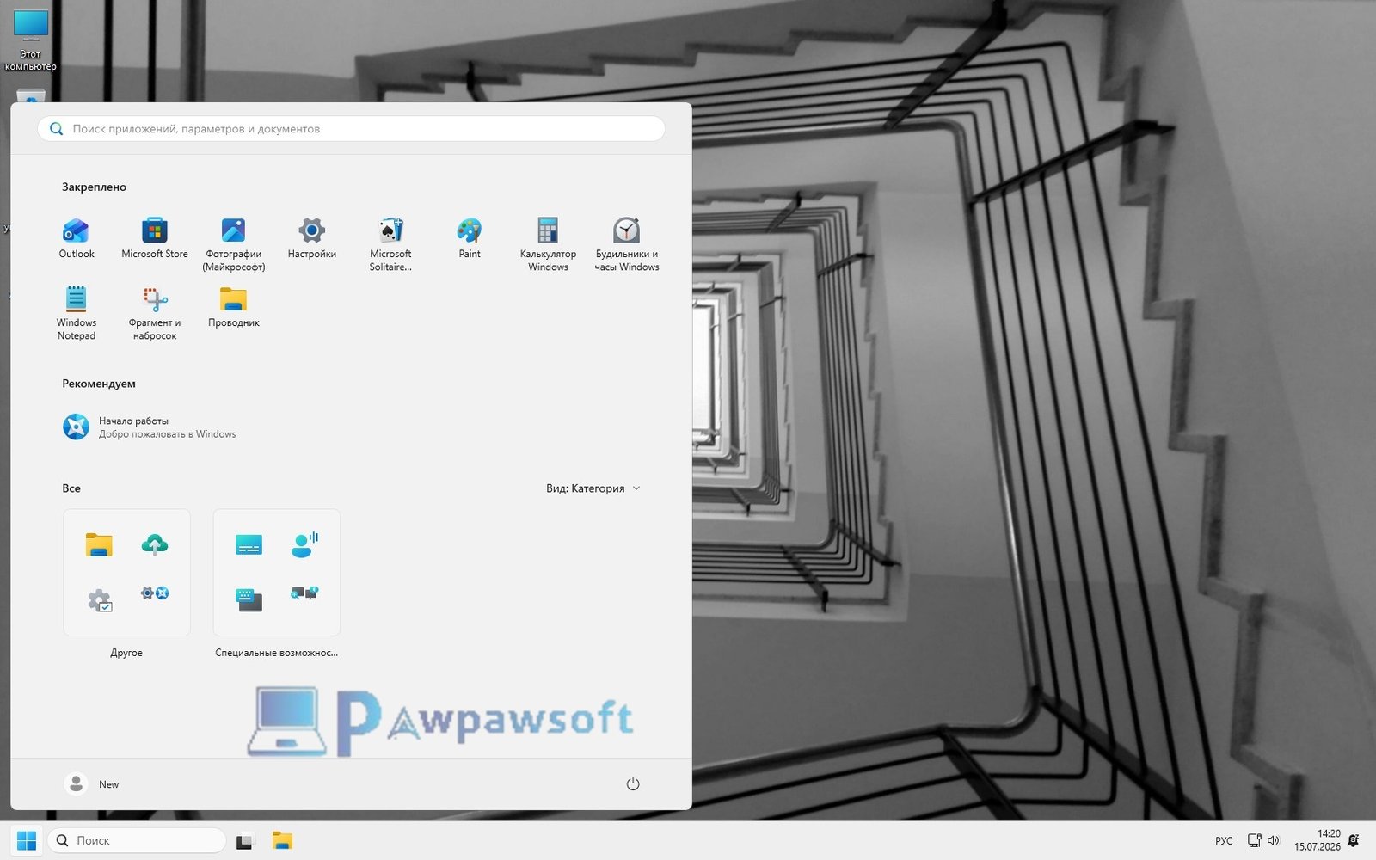Open Калькулятор Windows
Image resolution: width=1376 pixels, height=860 pixels.
(548, 244)
